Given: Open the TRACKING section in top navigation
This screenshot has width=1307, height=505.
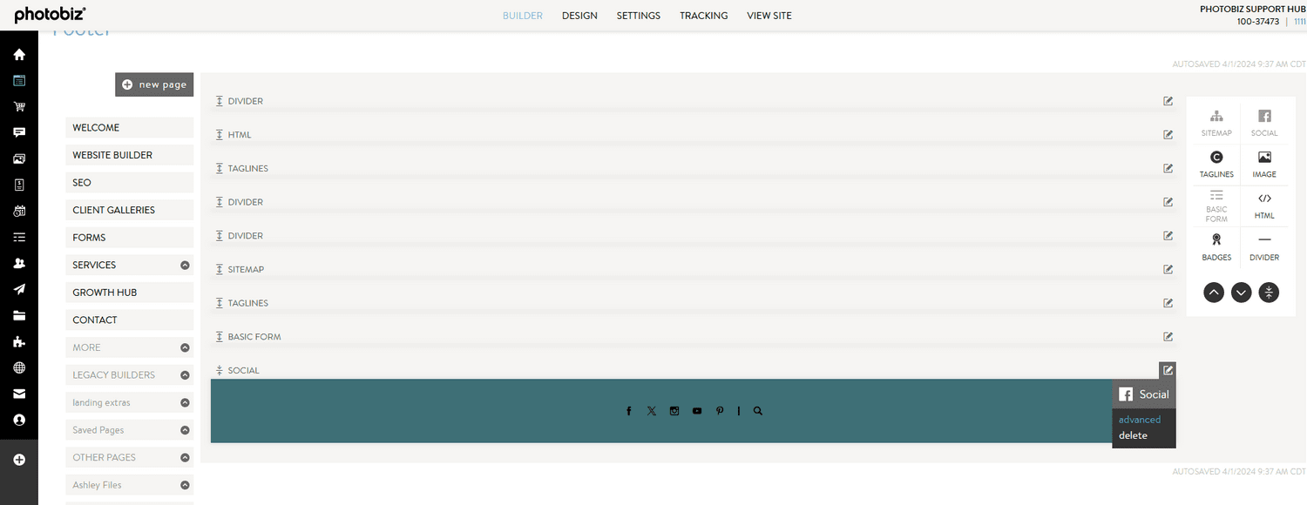Looking at the screenshot, I should pyautogui.click(x=703, y=15).
